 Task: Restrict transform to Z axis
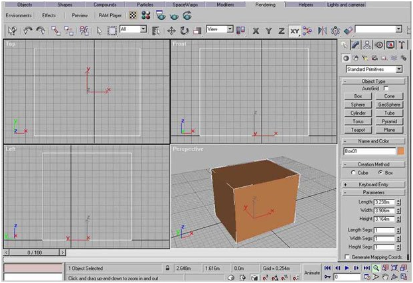(282, 31)
